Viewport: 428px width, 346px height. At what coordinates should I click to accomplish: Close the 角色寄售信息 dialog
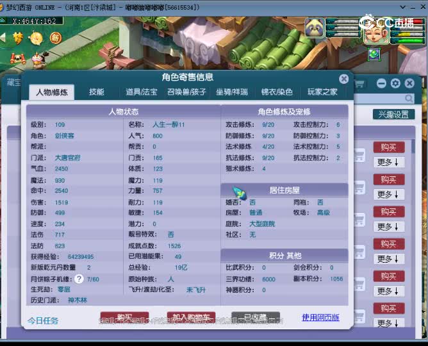tap(343, 79)
